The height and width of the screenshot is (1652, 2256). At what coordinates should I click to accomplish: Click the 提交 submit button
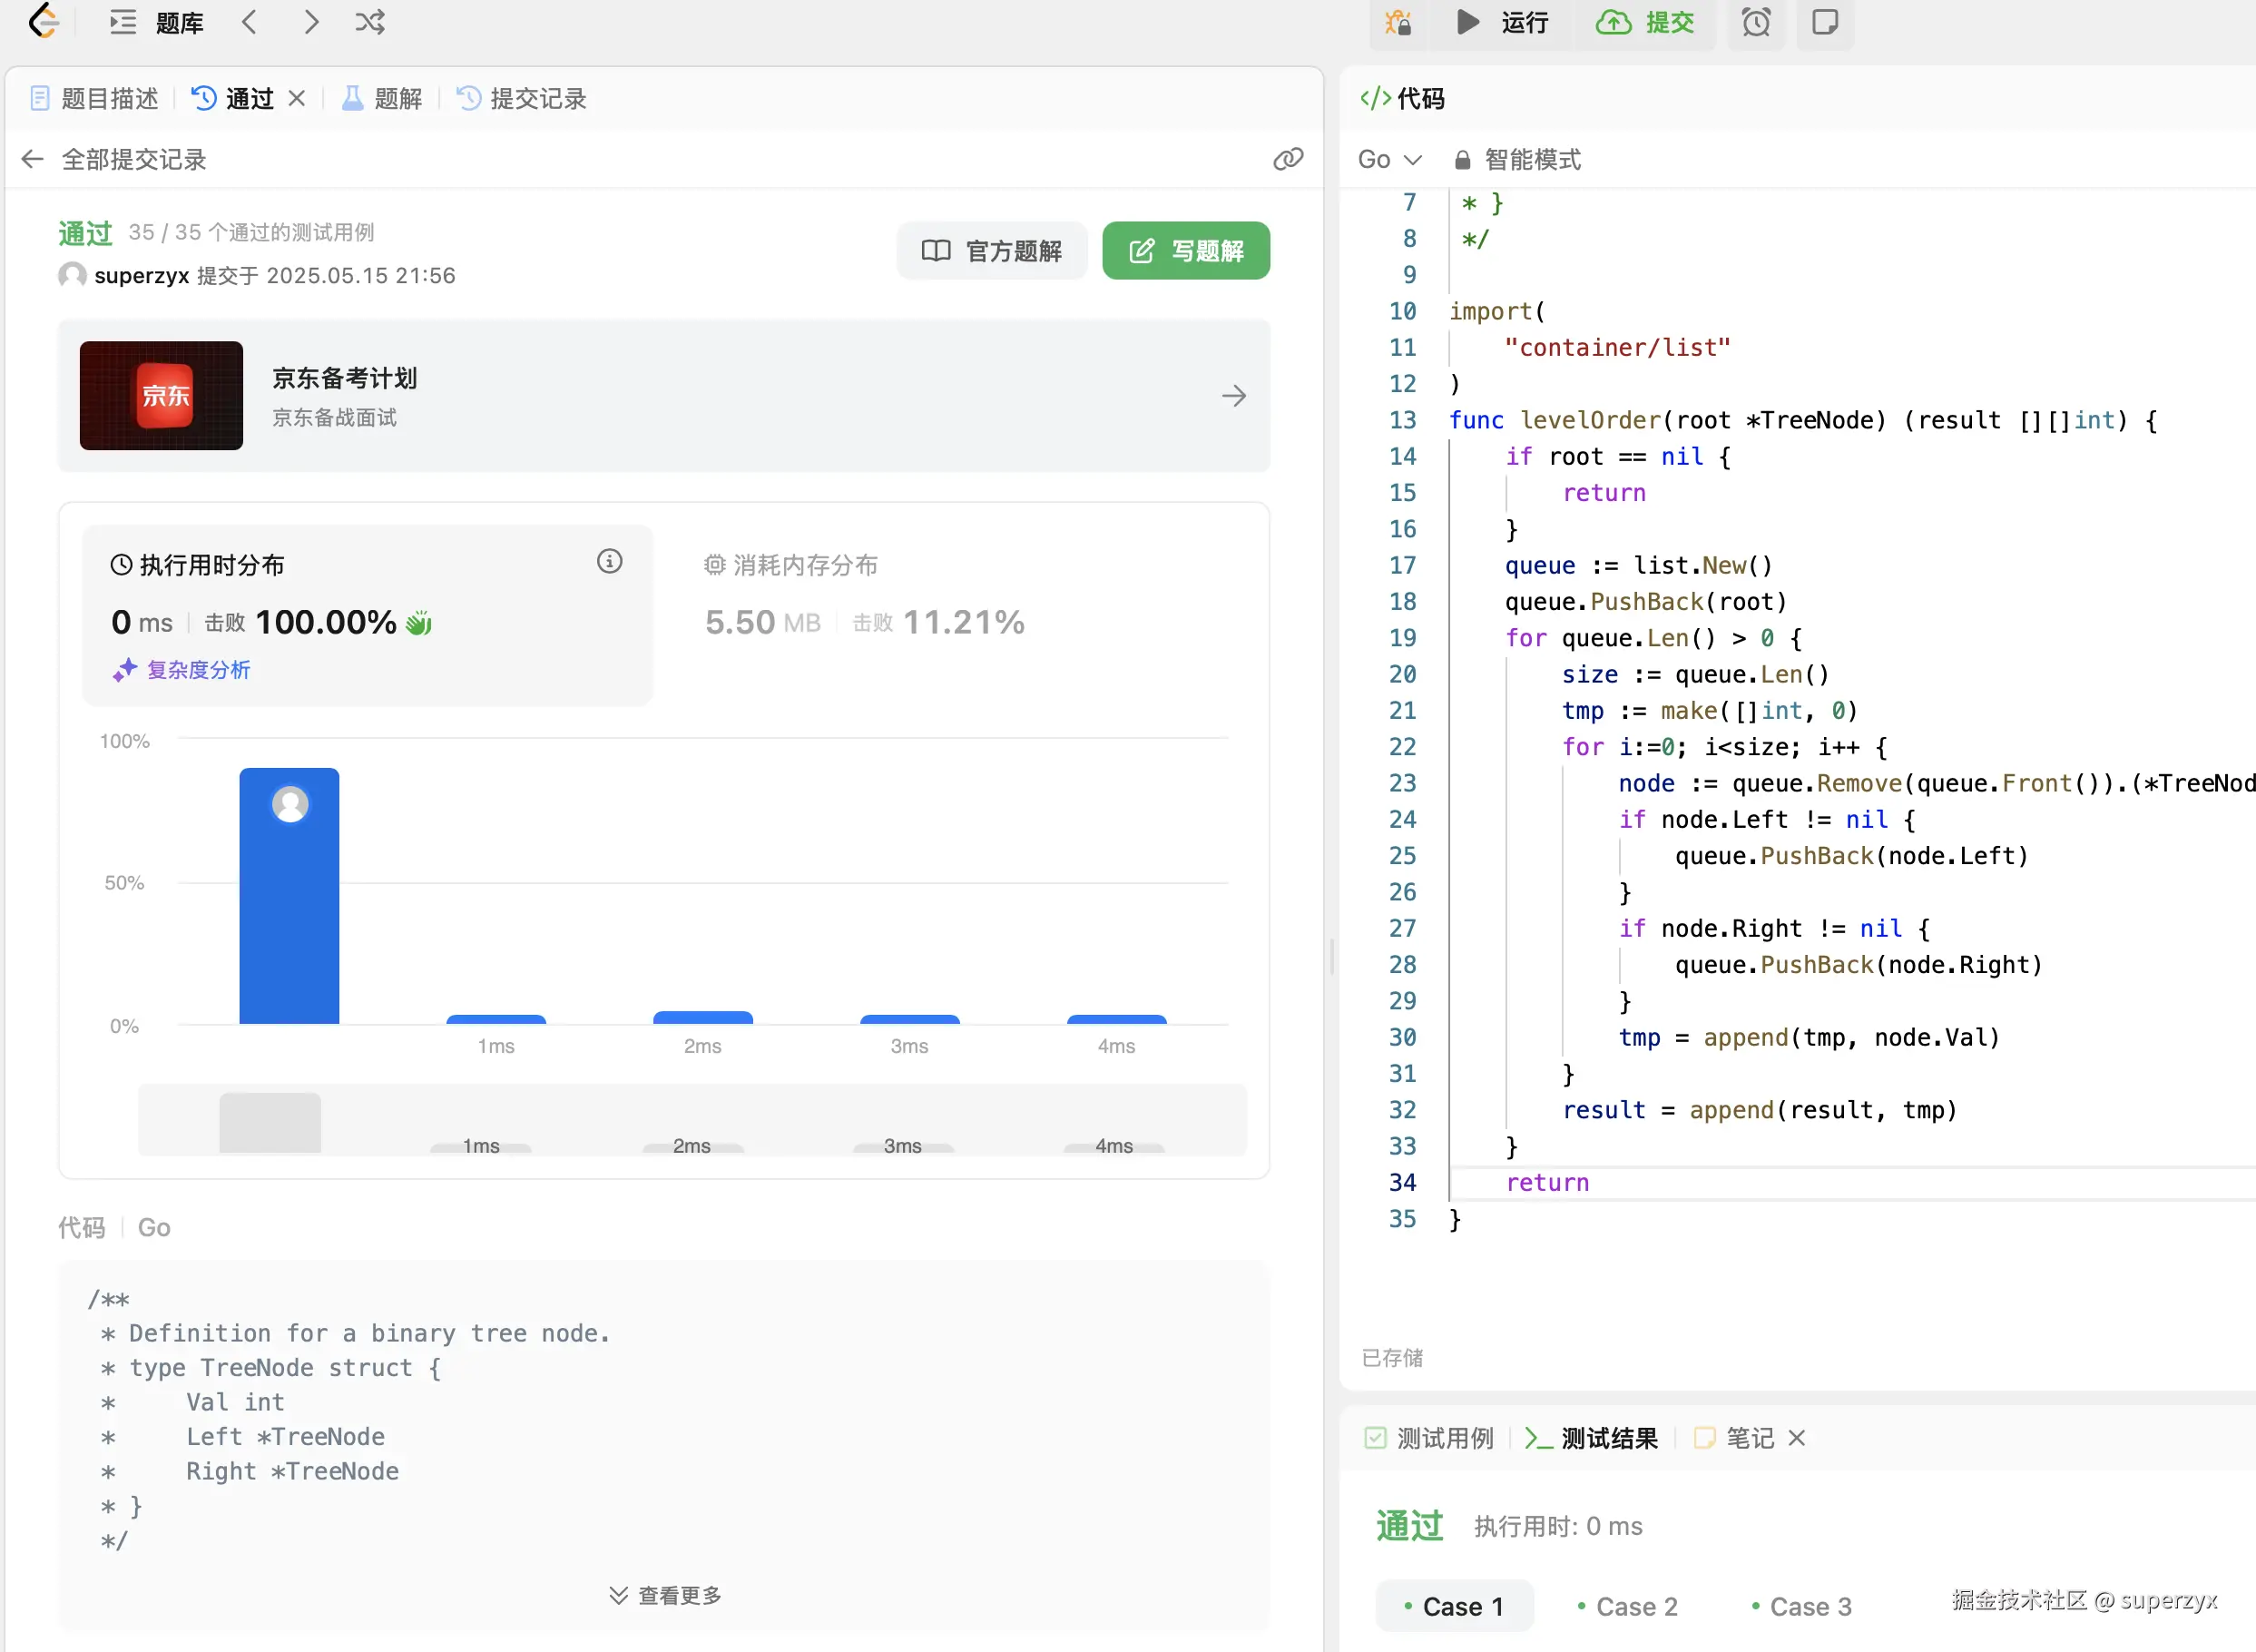(1644, 22)
